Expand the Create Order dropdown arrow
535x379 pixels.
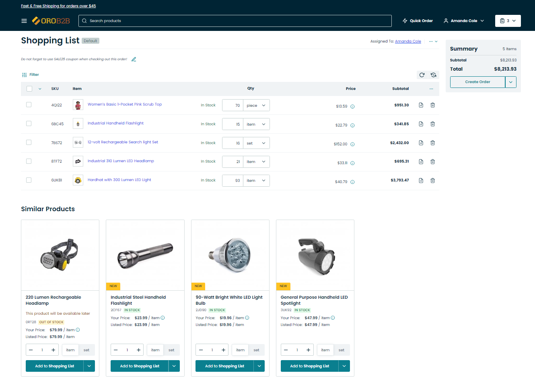pos(510,82)
